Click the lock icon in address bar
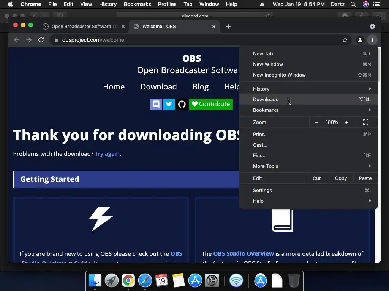 pyautogui.click(x=56, y=40)
